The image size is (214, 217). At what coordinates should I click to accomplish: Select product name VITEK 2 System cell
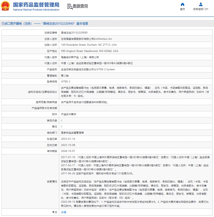tap(136, 69)
